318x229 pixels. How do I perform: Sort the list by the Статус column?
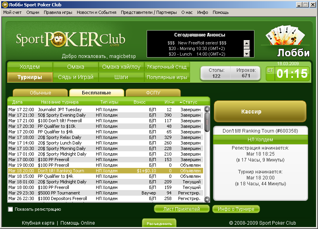point(188,102)
